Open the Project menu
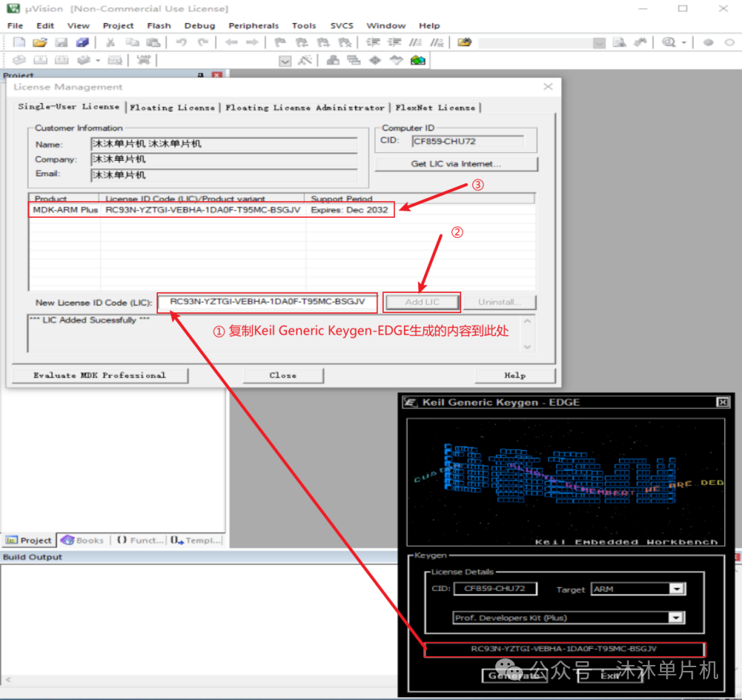Viewport: 742px width, 700px height. 118,25
